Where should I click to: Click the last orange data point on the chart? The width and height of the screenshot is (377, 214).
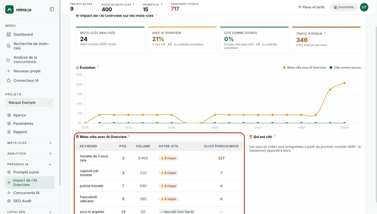click(x=345, y=83)
